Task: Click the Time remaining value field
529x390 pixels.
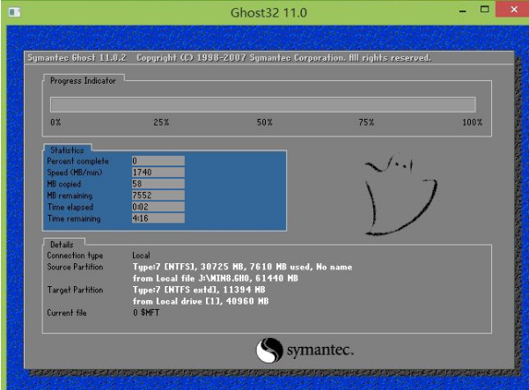Action: point(157,218)
